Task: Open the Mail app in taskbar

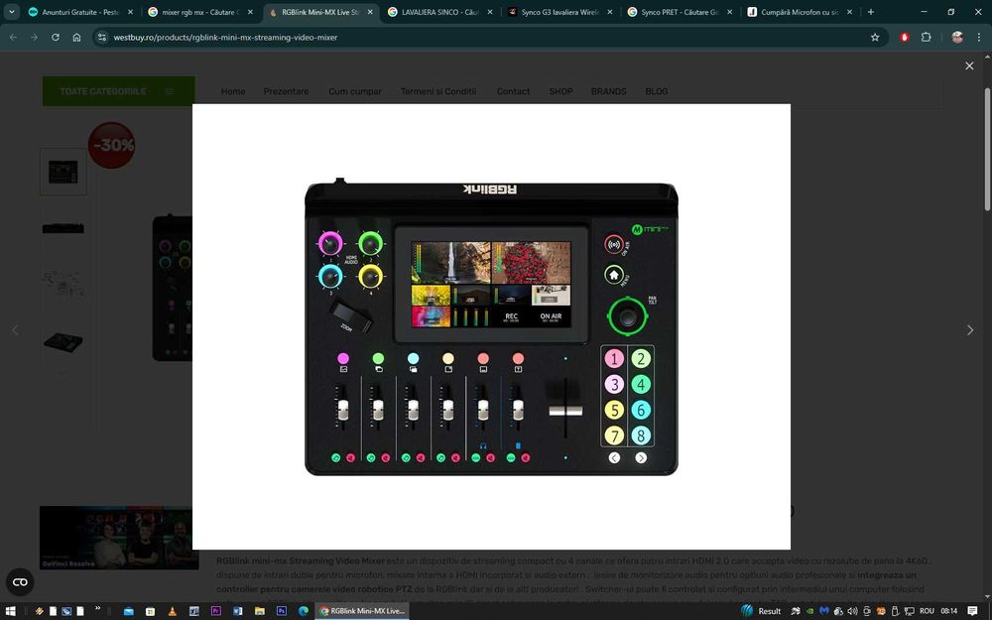Action: coord(128,611)
